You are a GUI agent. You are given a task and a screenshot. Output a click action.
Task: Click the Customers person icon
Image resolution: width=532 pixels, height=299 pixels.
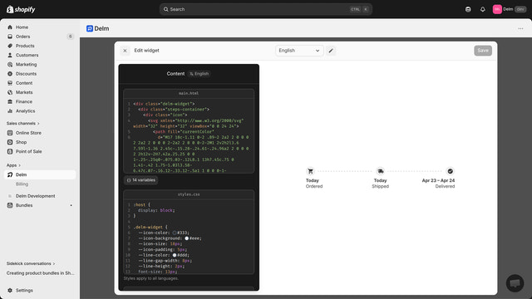(x=10, y=55)
